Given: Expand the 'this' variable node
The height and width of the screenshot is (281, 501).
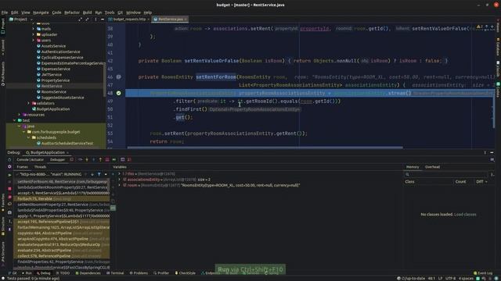Looking at the screenshot, I should 119,174.
